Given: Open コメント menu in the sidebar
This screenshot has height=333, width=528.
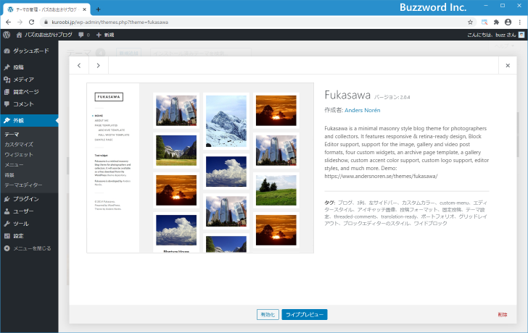Looking at the screenshot, I should click(29, 104).
